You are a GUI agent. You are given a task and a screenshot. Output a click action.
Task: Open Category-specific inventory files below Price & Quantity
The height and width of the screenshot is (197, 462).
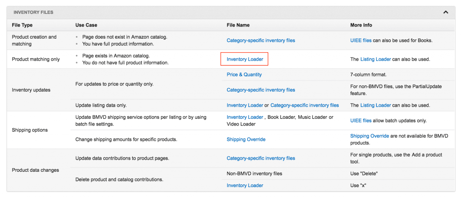point(261,90)
